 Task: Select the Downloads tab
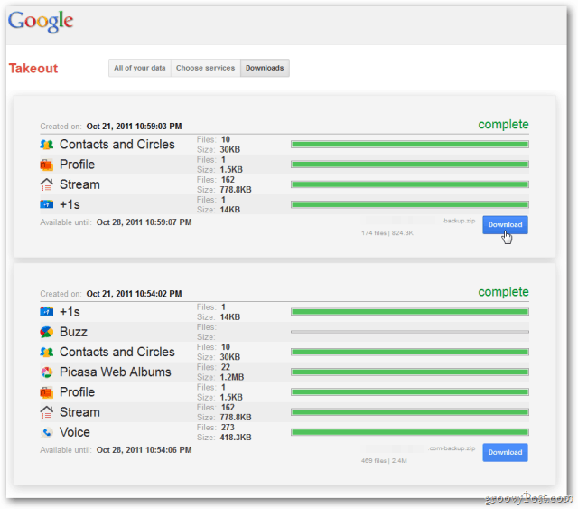coord(265,68)
